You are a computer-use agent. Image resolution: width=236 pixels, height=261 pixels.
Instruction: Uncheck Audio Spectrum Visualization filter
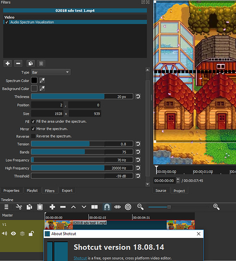point(7,22)
